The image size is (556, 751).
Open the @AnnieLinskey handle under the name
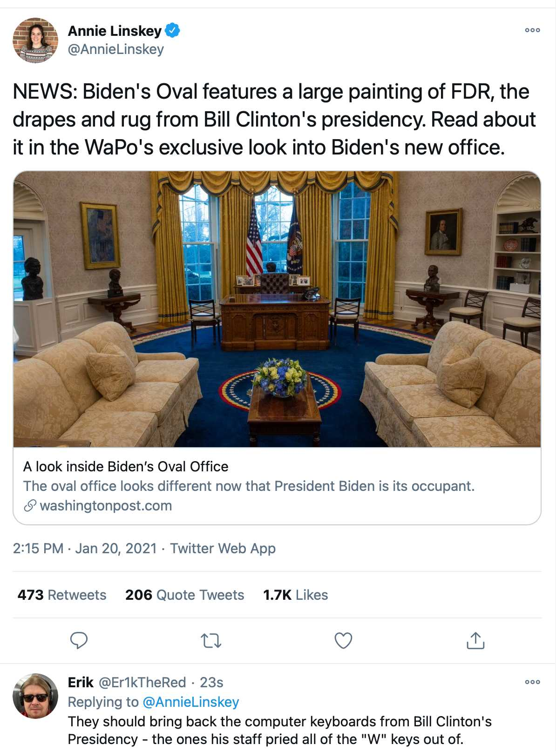(x=116, y=49)
